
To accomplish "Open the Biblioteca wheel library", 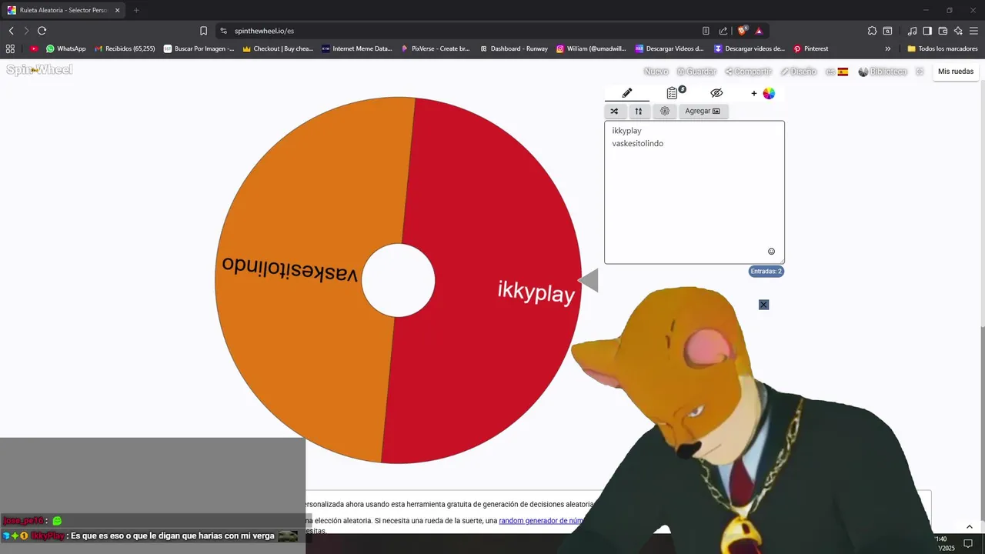I will 883,72.
